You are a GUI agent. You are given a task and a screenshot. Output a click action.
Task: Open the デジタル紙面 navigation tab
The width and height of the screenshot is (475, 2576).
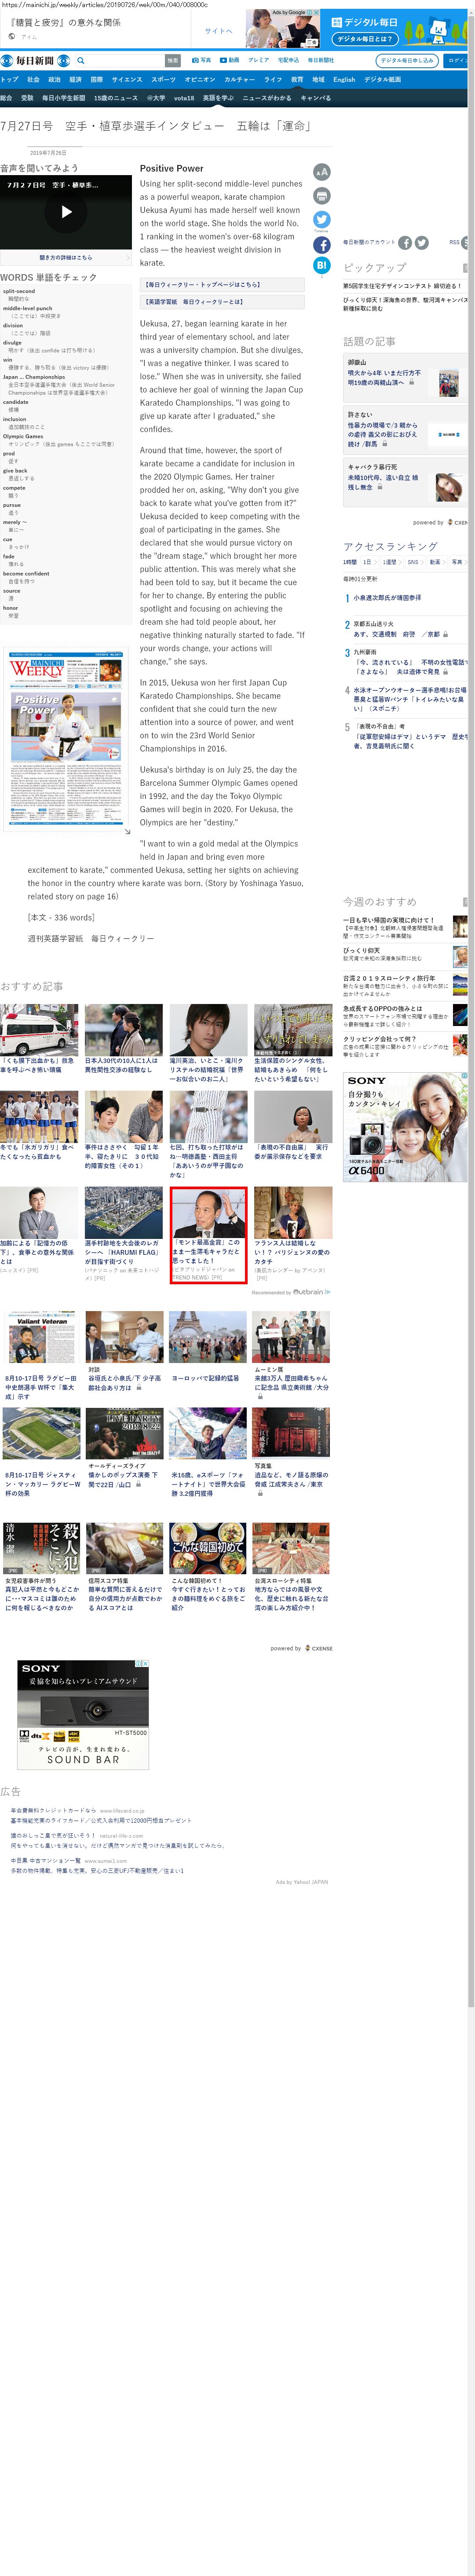[382, 79]
